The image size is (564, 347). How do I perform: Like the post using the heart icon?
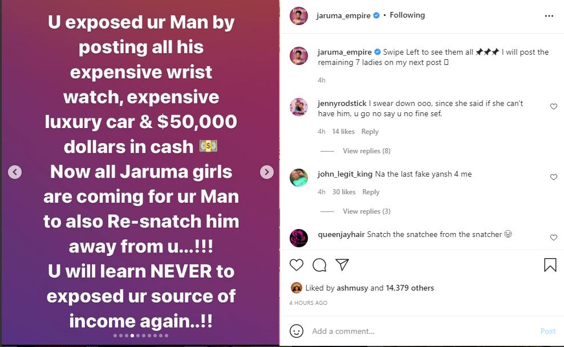coord(297,265)
